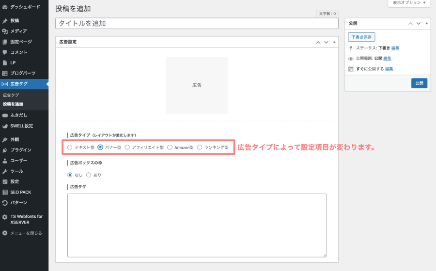Click the LP document icon
Image resolution: width=436 pixels, height=271 pixels.
click(5, 63)
